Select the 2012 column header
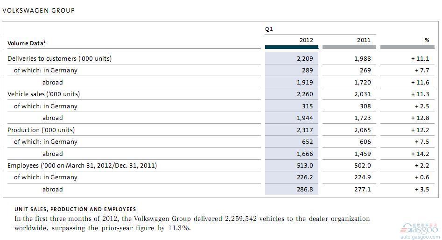Screen dimensions: 442x240 (x=306, y=40)
